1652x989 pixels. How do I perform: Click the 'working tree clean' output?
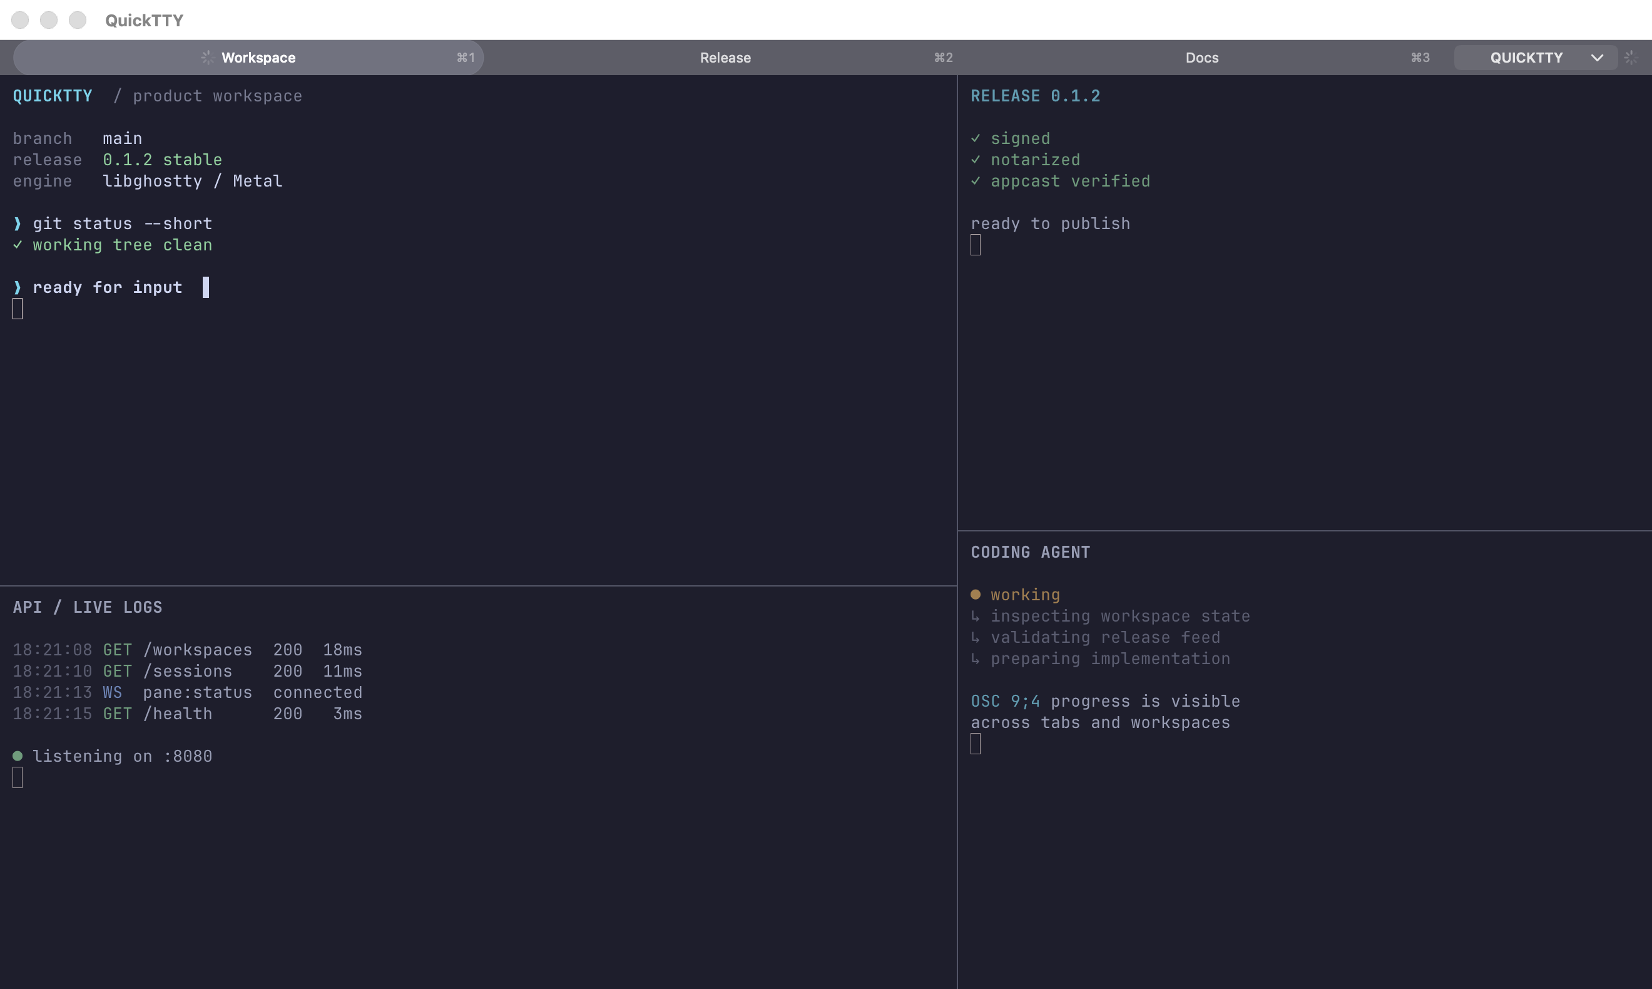coord(123,245)
